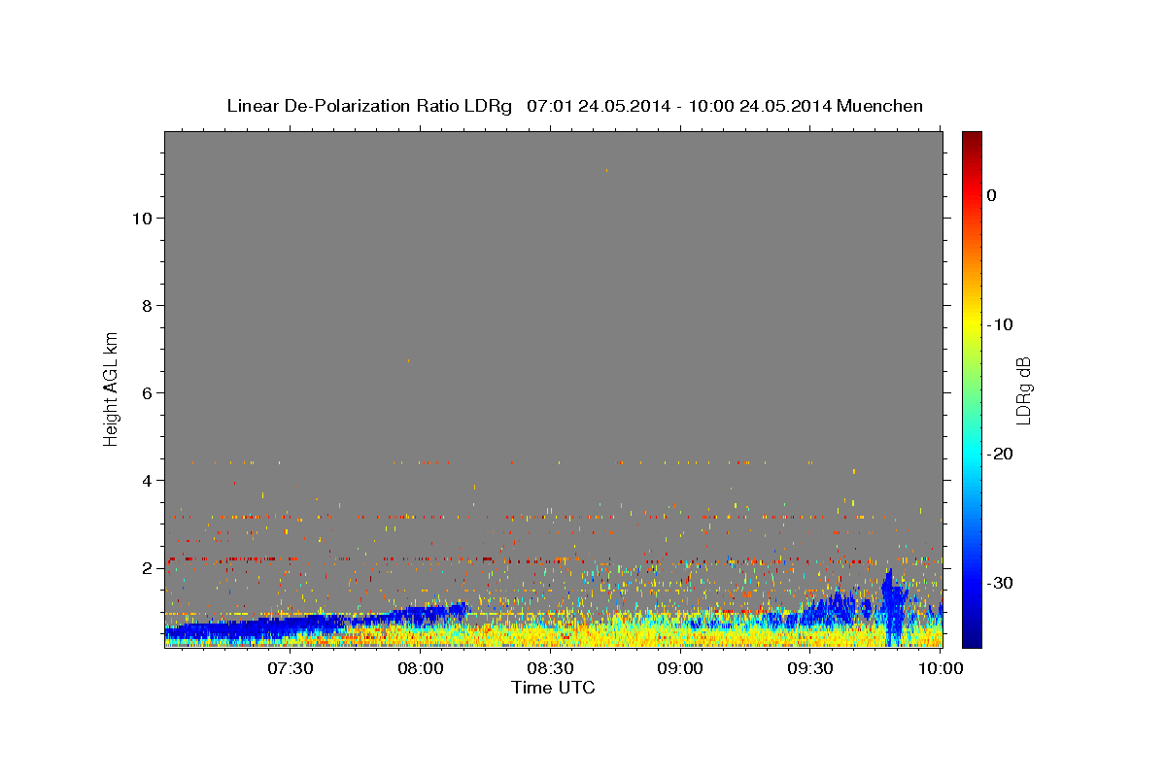1166x777 pixels.
Task: Click the colorbar value -20 label
Action: coord(1001,454)
